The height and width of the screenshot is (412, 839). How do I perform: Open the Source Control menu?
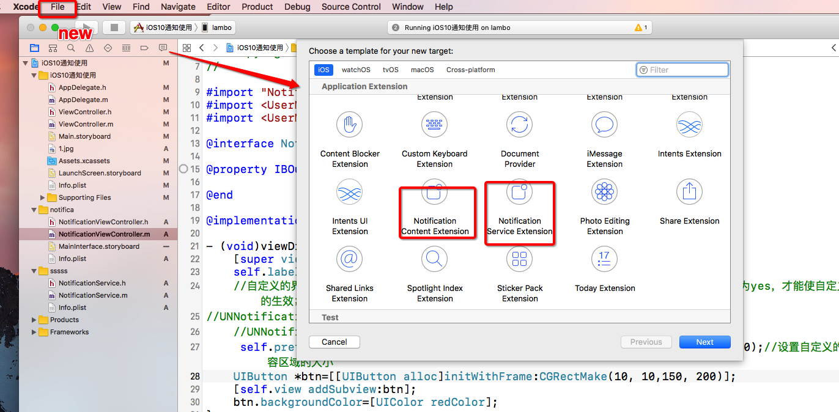[351, 7]
